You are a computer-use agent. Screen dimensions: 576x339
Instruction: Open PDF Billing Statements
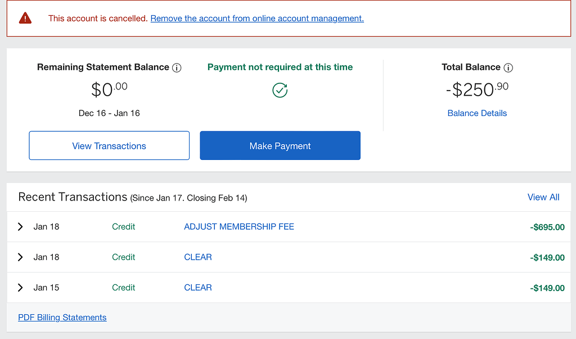click(x=62, y=317)
